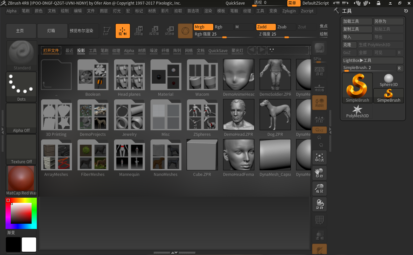
Task: Click the Dots stroke type icon
Action: 21,87
